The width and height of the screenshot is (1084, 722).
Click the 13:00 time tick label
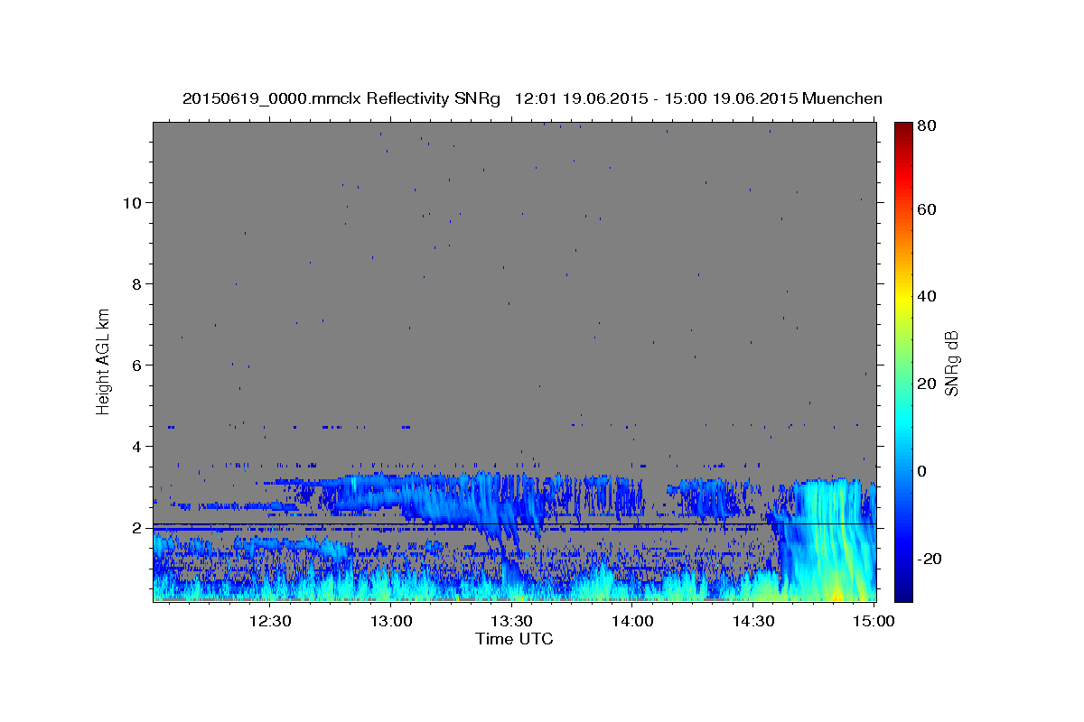click(x=390, y=621)
